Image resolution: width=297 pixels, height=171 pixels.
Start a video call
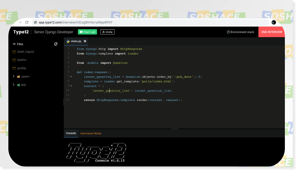(x=87, y=32)
